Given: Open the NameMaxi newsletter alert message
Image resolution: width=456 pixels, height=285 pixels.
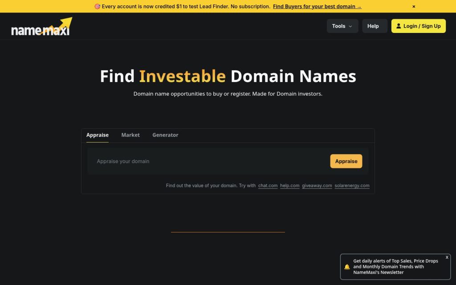Looking at the screenshot, I should [x=395, y=267].
